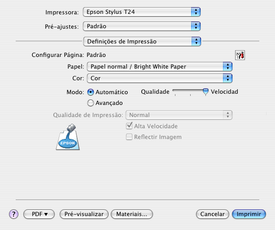Click the Epson ink paper illustration
The width and height of the screenshot is (275, 230).
click(68, 137)
